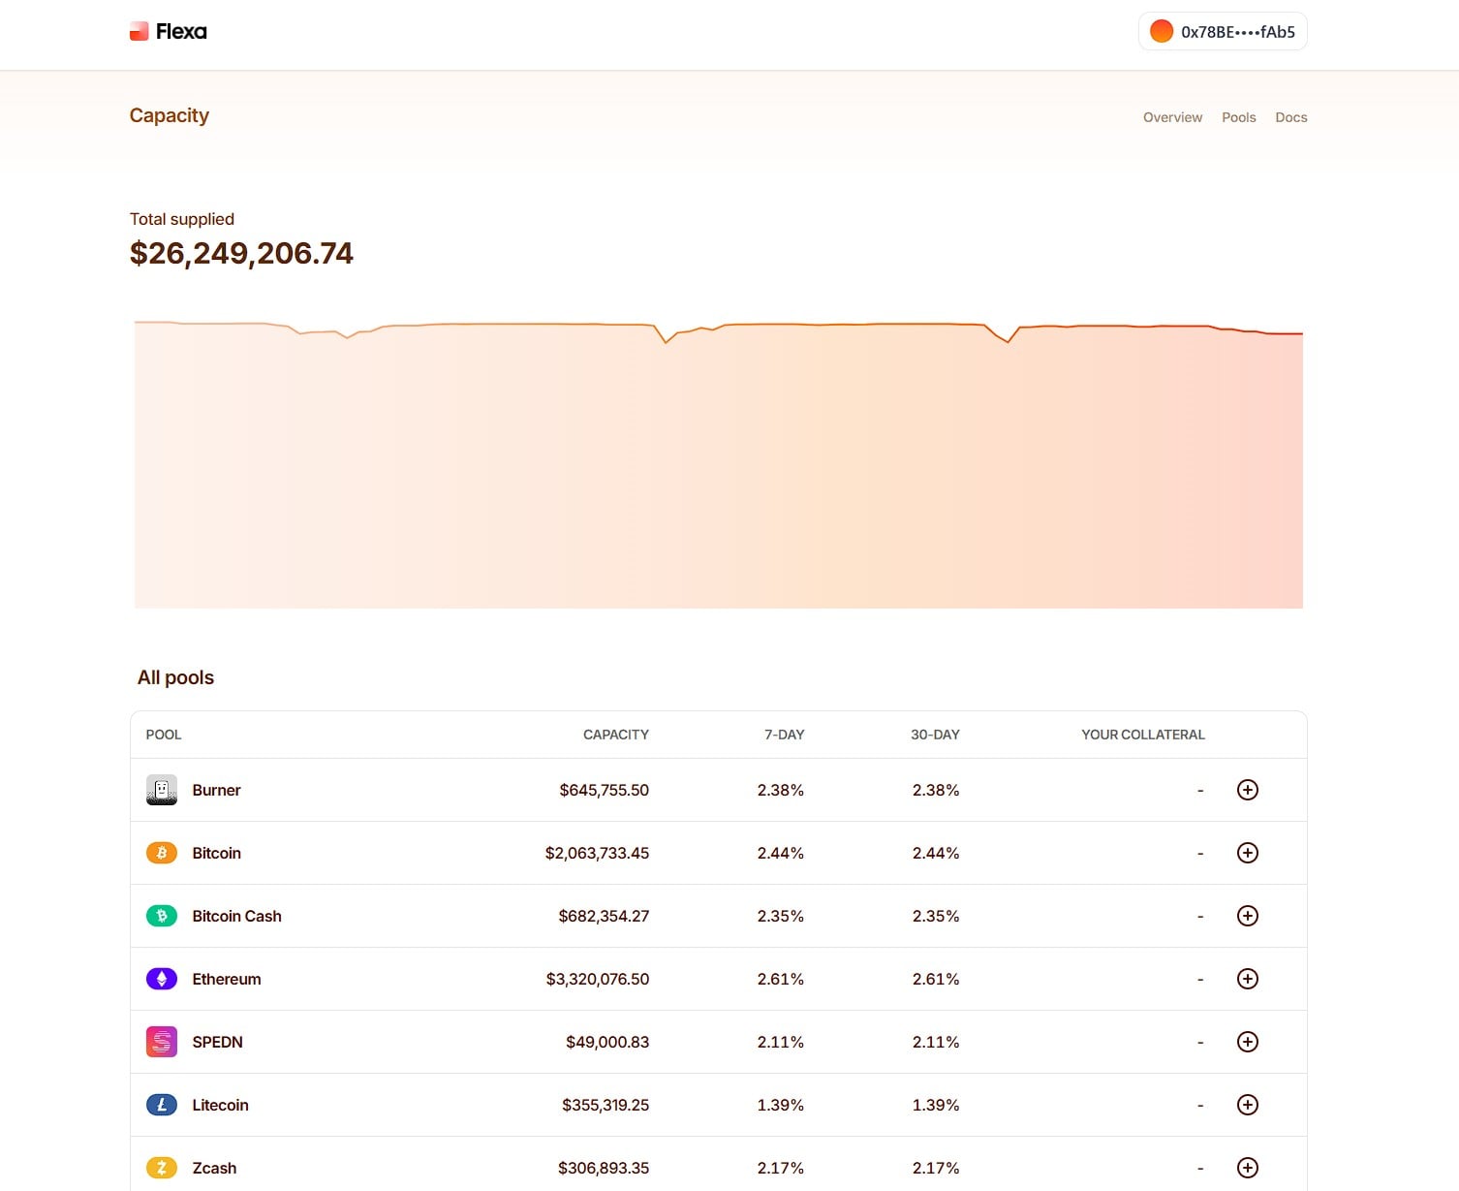Select Ethereum capacity $3,320,076.50
Image resolution: width=1459 pixels, height=1191 pixels.
597,979
